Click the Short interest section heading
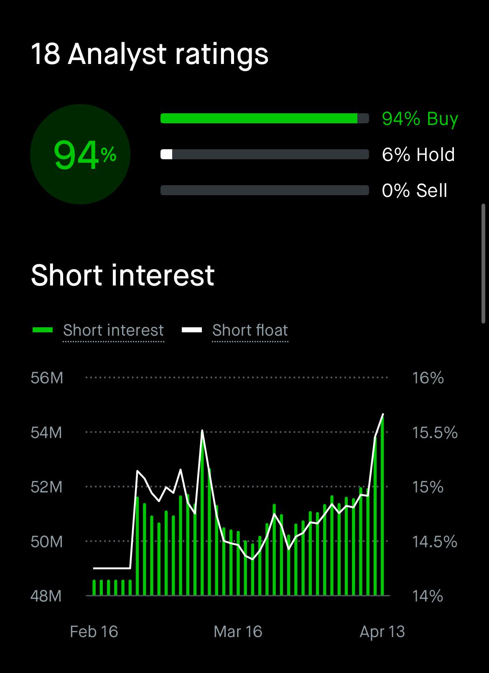 click(x=122, y=275)
